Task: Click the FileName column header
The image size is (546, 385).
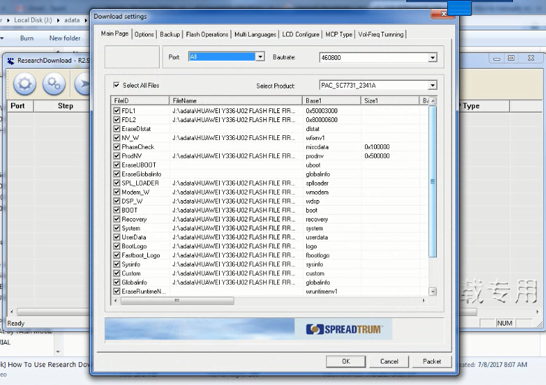Action: pyautogui.click(x=236, y=101)
